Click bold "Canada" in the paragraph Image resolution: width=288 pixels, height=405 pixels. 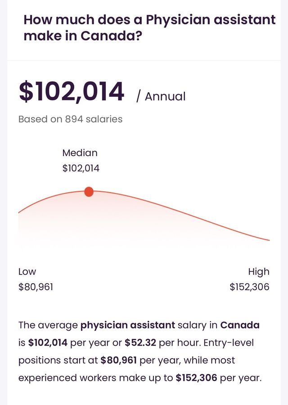coord(240,325)
